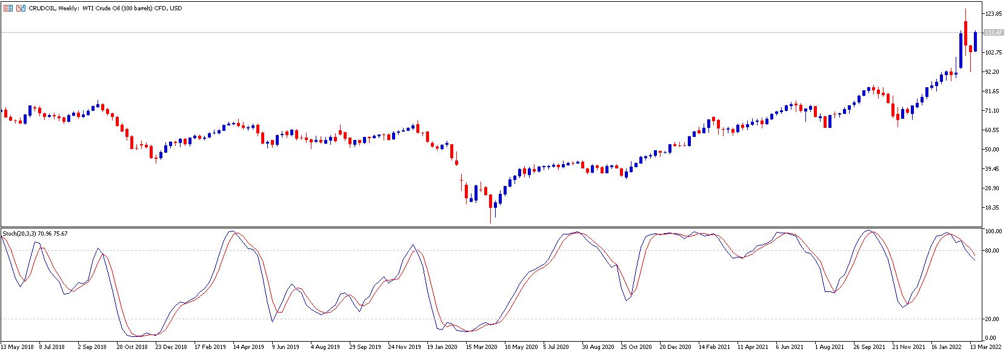Click the 18.35 price scale value
This screenshot has width=1006, height=352.
[x=992, y=208]
